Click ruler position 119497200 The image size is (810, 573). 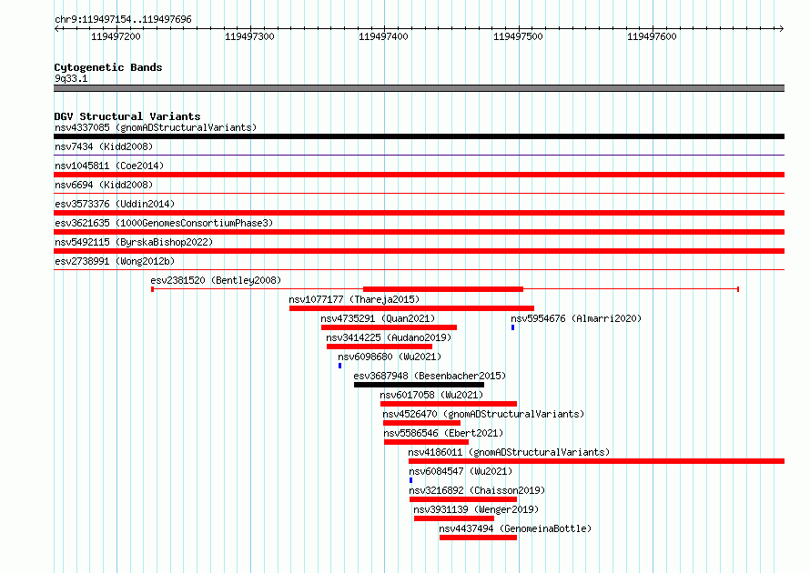pyautogui.click(x=116, y=36)
